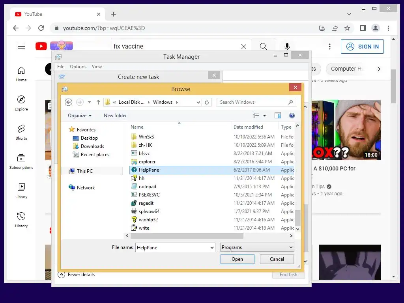Open Task Manager File menu
The width and height of the screenshot is (404, 303).
click(x=61, y=67)
